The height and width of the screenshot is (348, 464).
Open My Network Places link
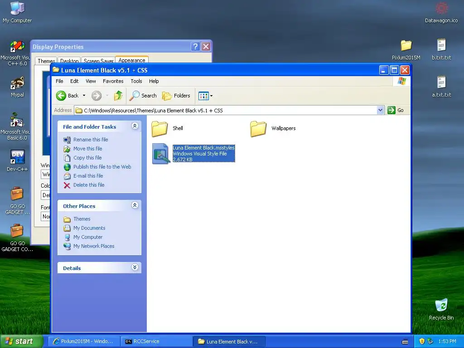pyautogui.click(x=94, y=246)
